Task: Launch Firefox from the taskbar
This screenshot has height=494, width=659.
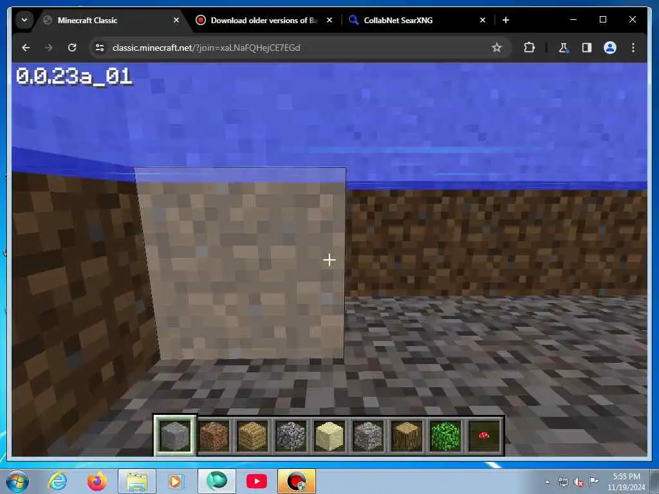Action: pos(97,481)
